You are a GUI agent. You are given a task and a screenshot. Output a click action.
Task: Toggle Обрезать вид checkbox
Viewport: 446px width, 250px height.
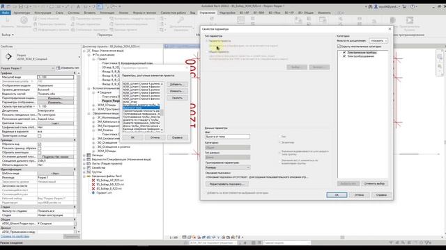(x=40, y=144)
